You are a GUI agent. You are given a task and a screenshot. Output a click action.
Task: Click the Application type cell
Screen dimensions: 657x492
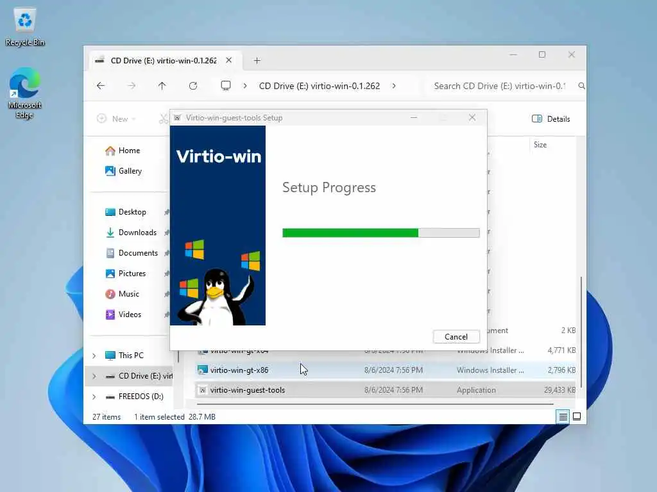click(477, 390)
